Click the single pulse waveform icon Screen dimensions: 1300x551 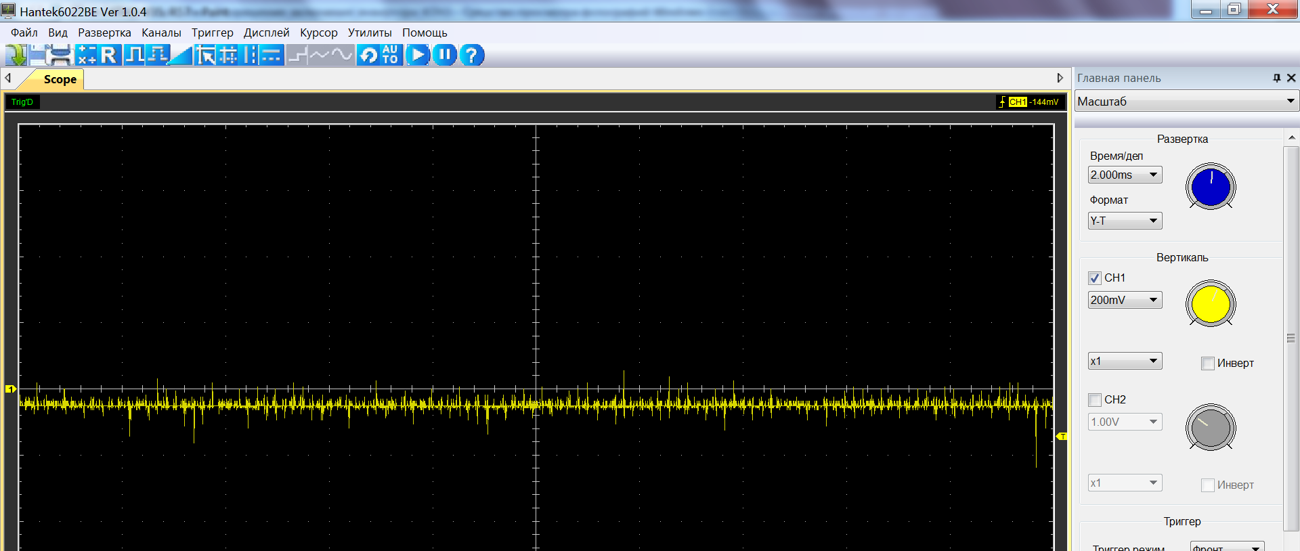[x=134, y=55]
